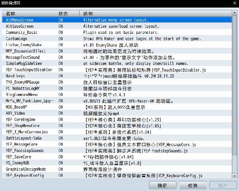The height and width of the screenshot is (191, 239).
Task: Click the 确定 button
Action: (163, 185)
